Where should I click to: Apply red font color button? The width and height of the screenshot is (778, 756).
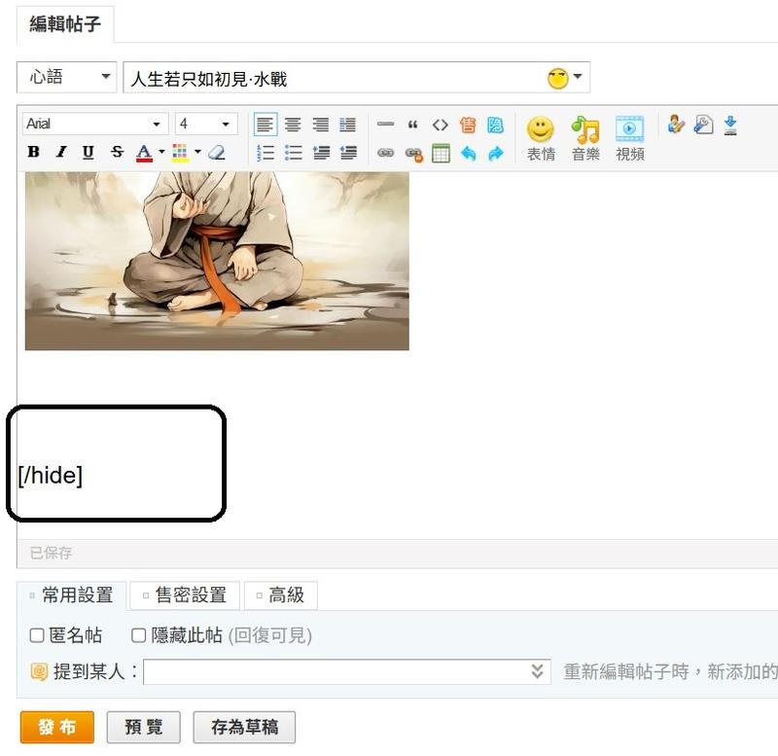(144, 153)
